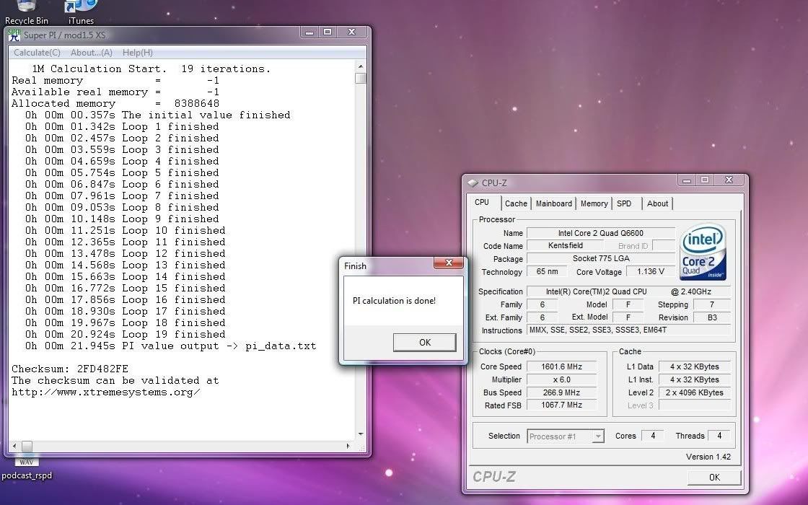The image size is (808, 505).
Task: Switch to the About tab in CPU-Z
Action: click(x=657, y=203)
